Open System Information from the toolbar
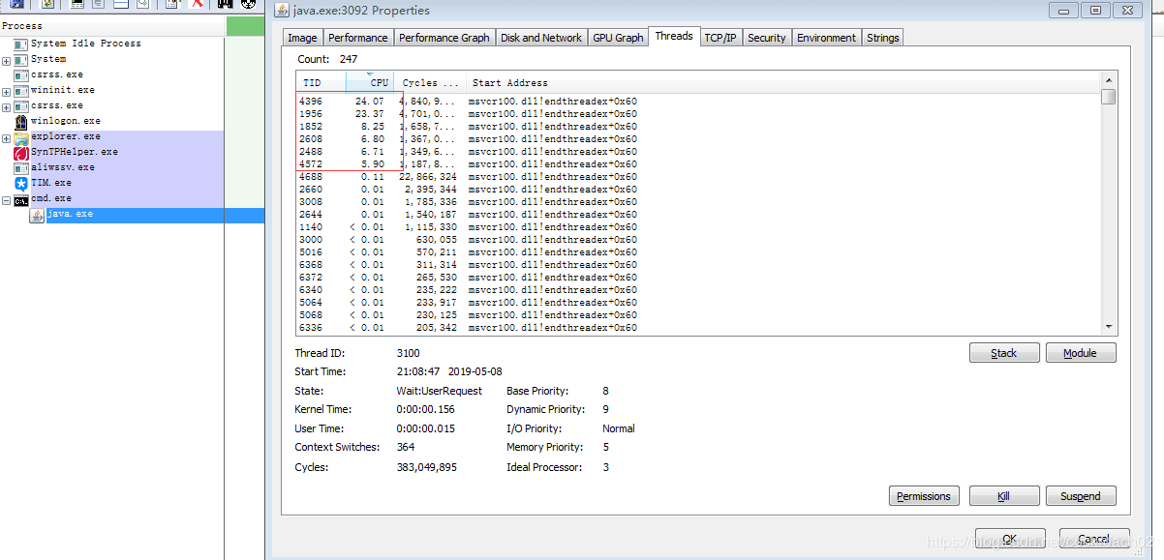Screen dimensions: 1164x560 (x=77, y=5)
